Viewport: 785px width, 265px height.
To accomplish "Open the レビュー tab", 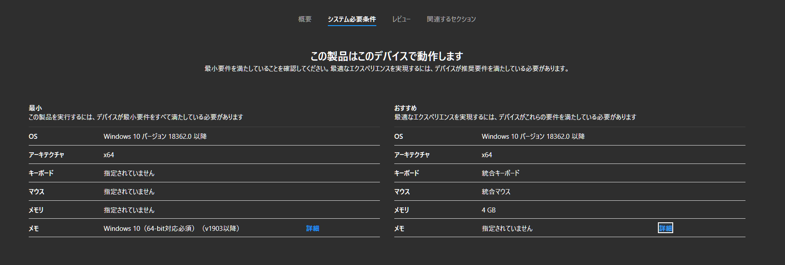I will pyautogui.click(x=401, y=19).
